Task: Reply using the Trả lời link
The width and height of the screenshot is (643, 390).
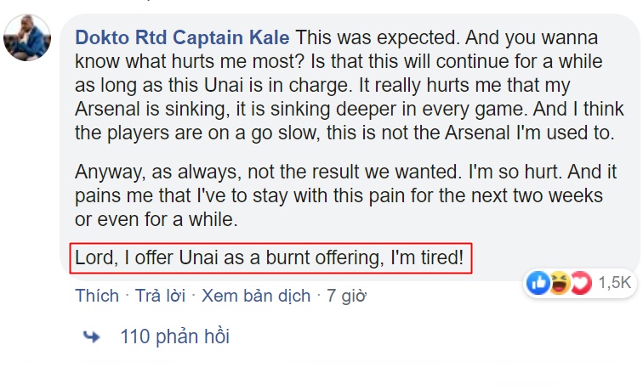Action: 161,296
